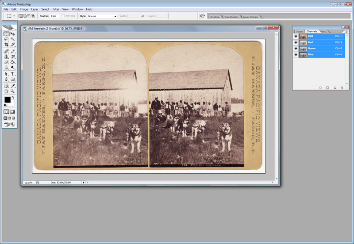Select the Clone Stamp tool
The height and width of the screenshot is (244, 354).
click(7, 56)
